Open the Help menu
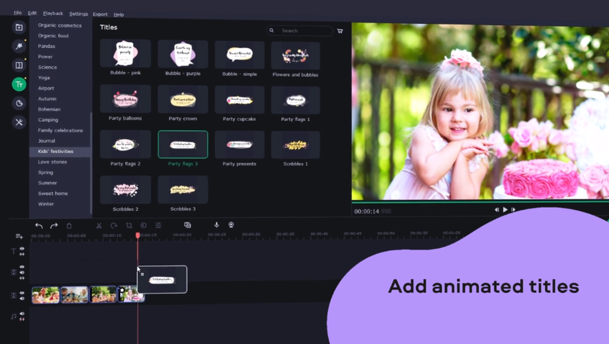 pos(119,14)
